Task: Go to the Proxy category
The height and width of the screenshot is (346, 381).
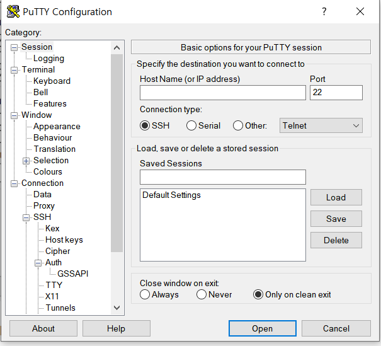Action: coord(43,205)
